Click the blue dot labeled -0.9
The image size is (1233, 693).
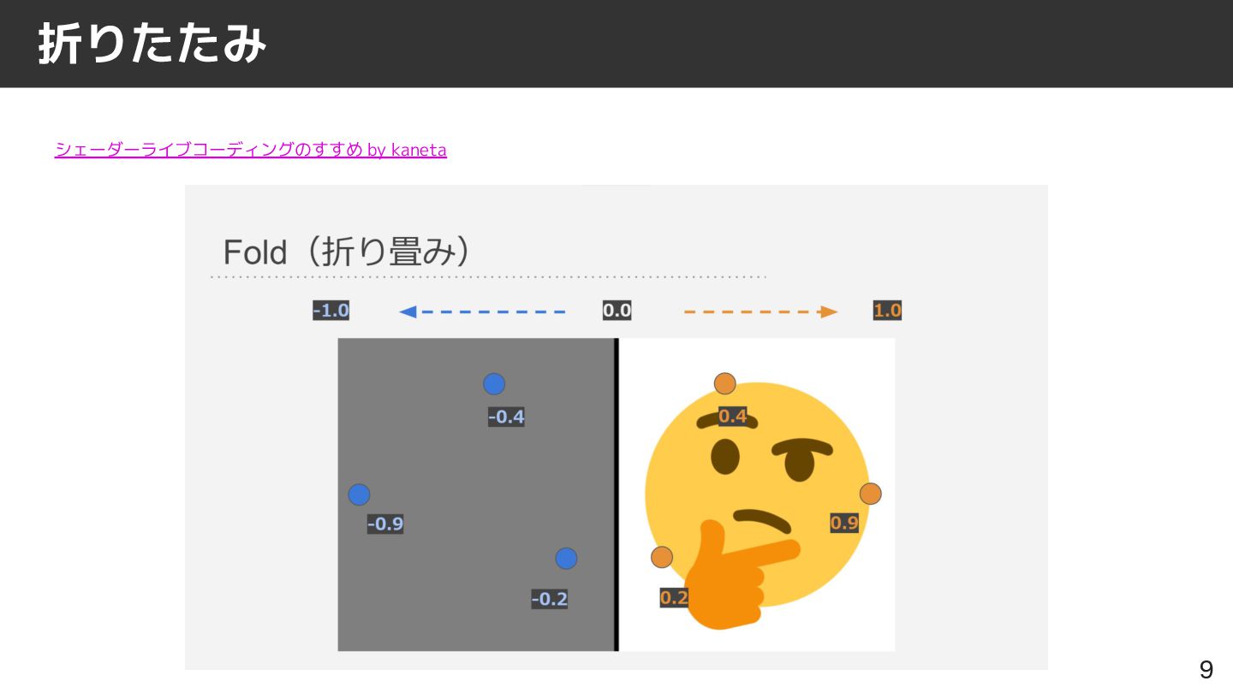[359, 495]
